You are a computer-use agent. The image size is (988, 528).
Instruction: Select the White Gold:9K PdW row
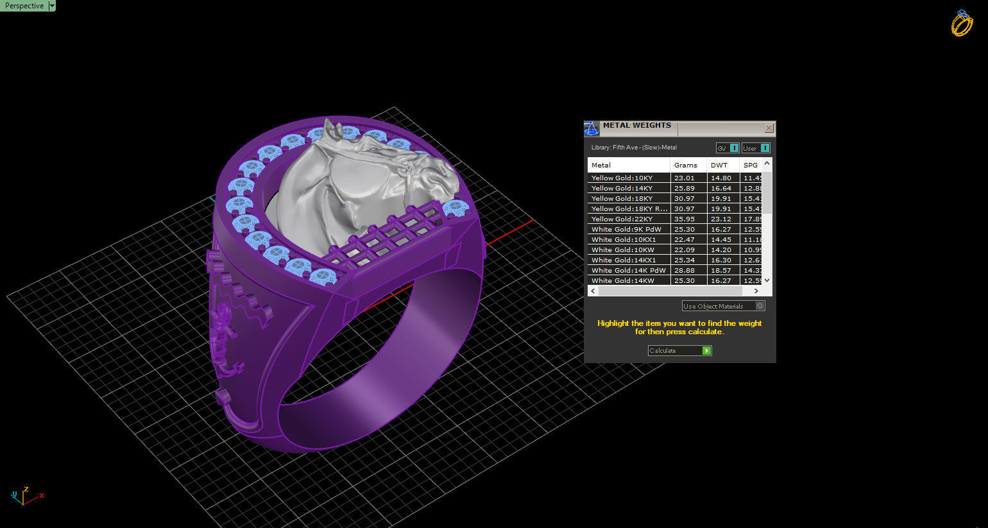pyautogui.click(x=675, y=229)
